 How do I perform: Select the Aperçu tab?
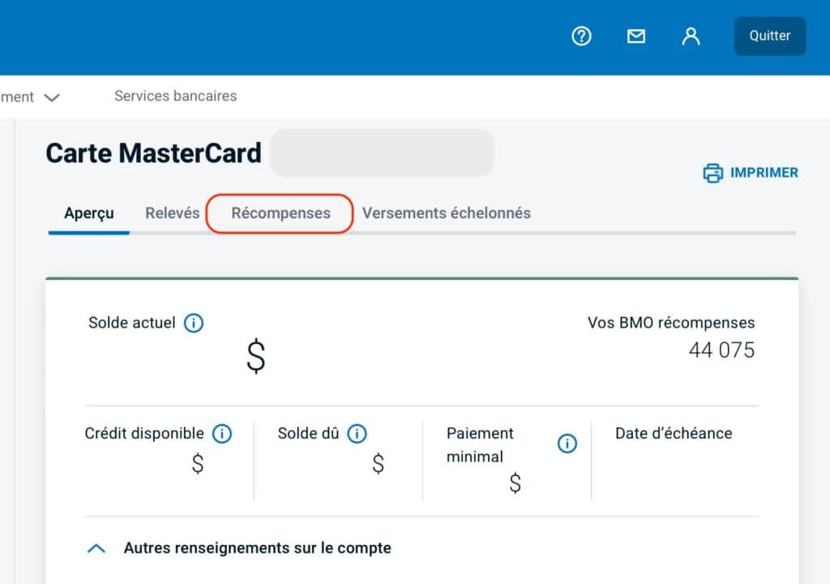[89, 213]
